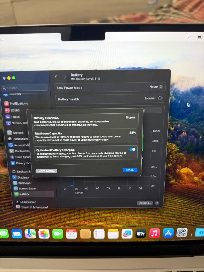Open Screen Time in sidebar

pyautogui.click(x=17, y=123)
